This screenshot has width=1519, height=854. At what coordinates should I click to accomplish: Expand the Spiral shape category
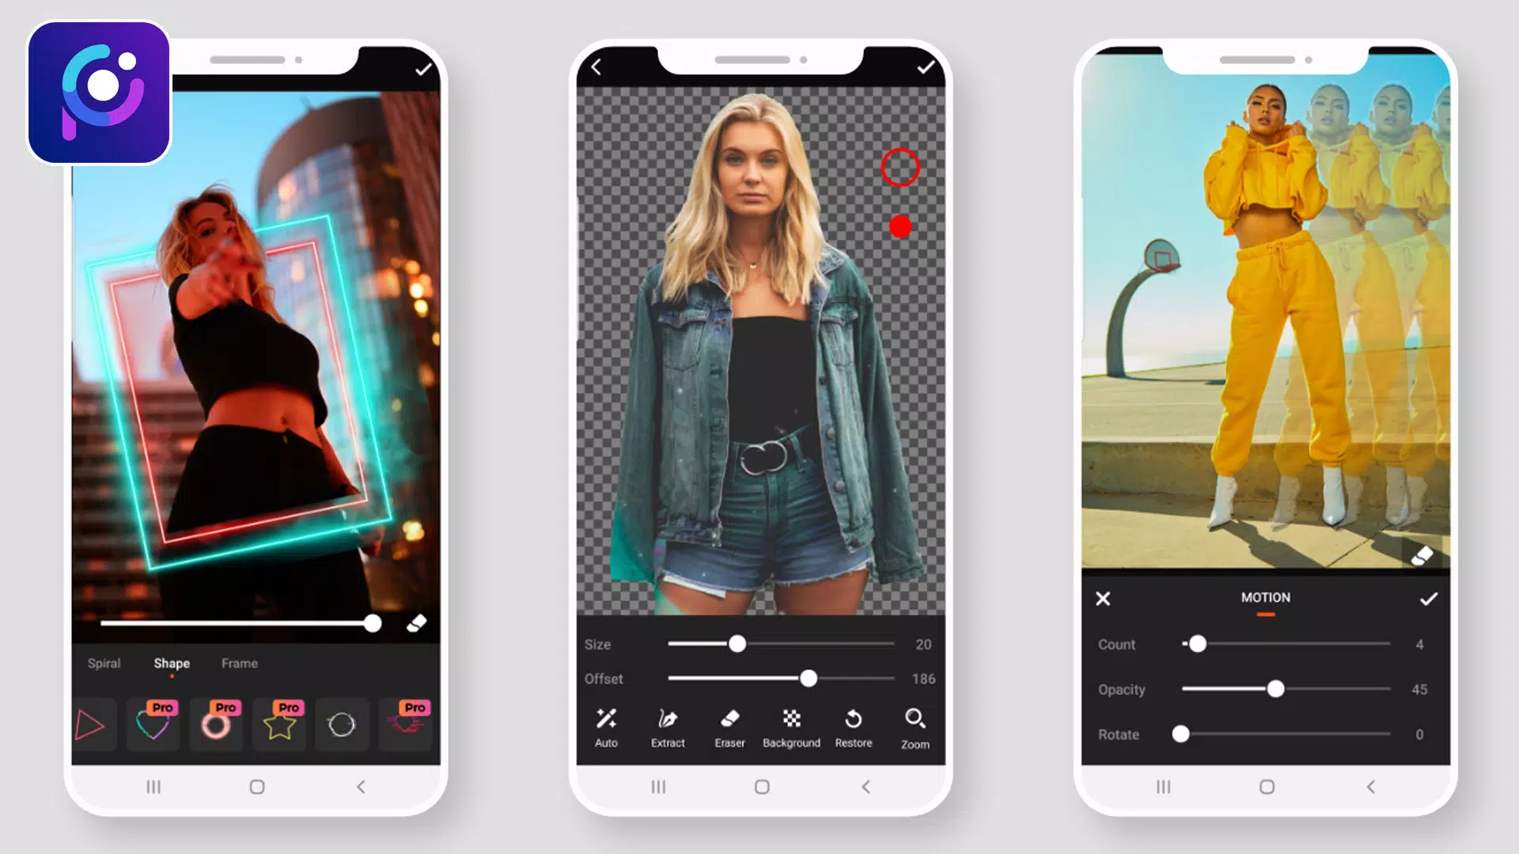coord(102,663)
